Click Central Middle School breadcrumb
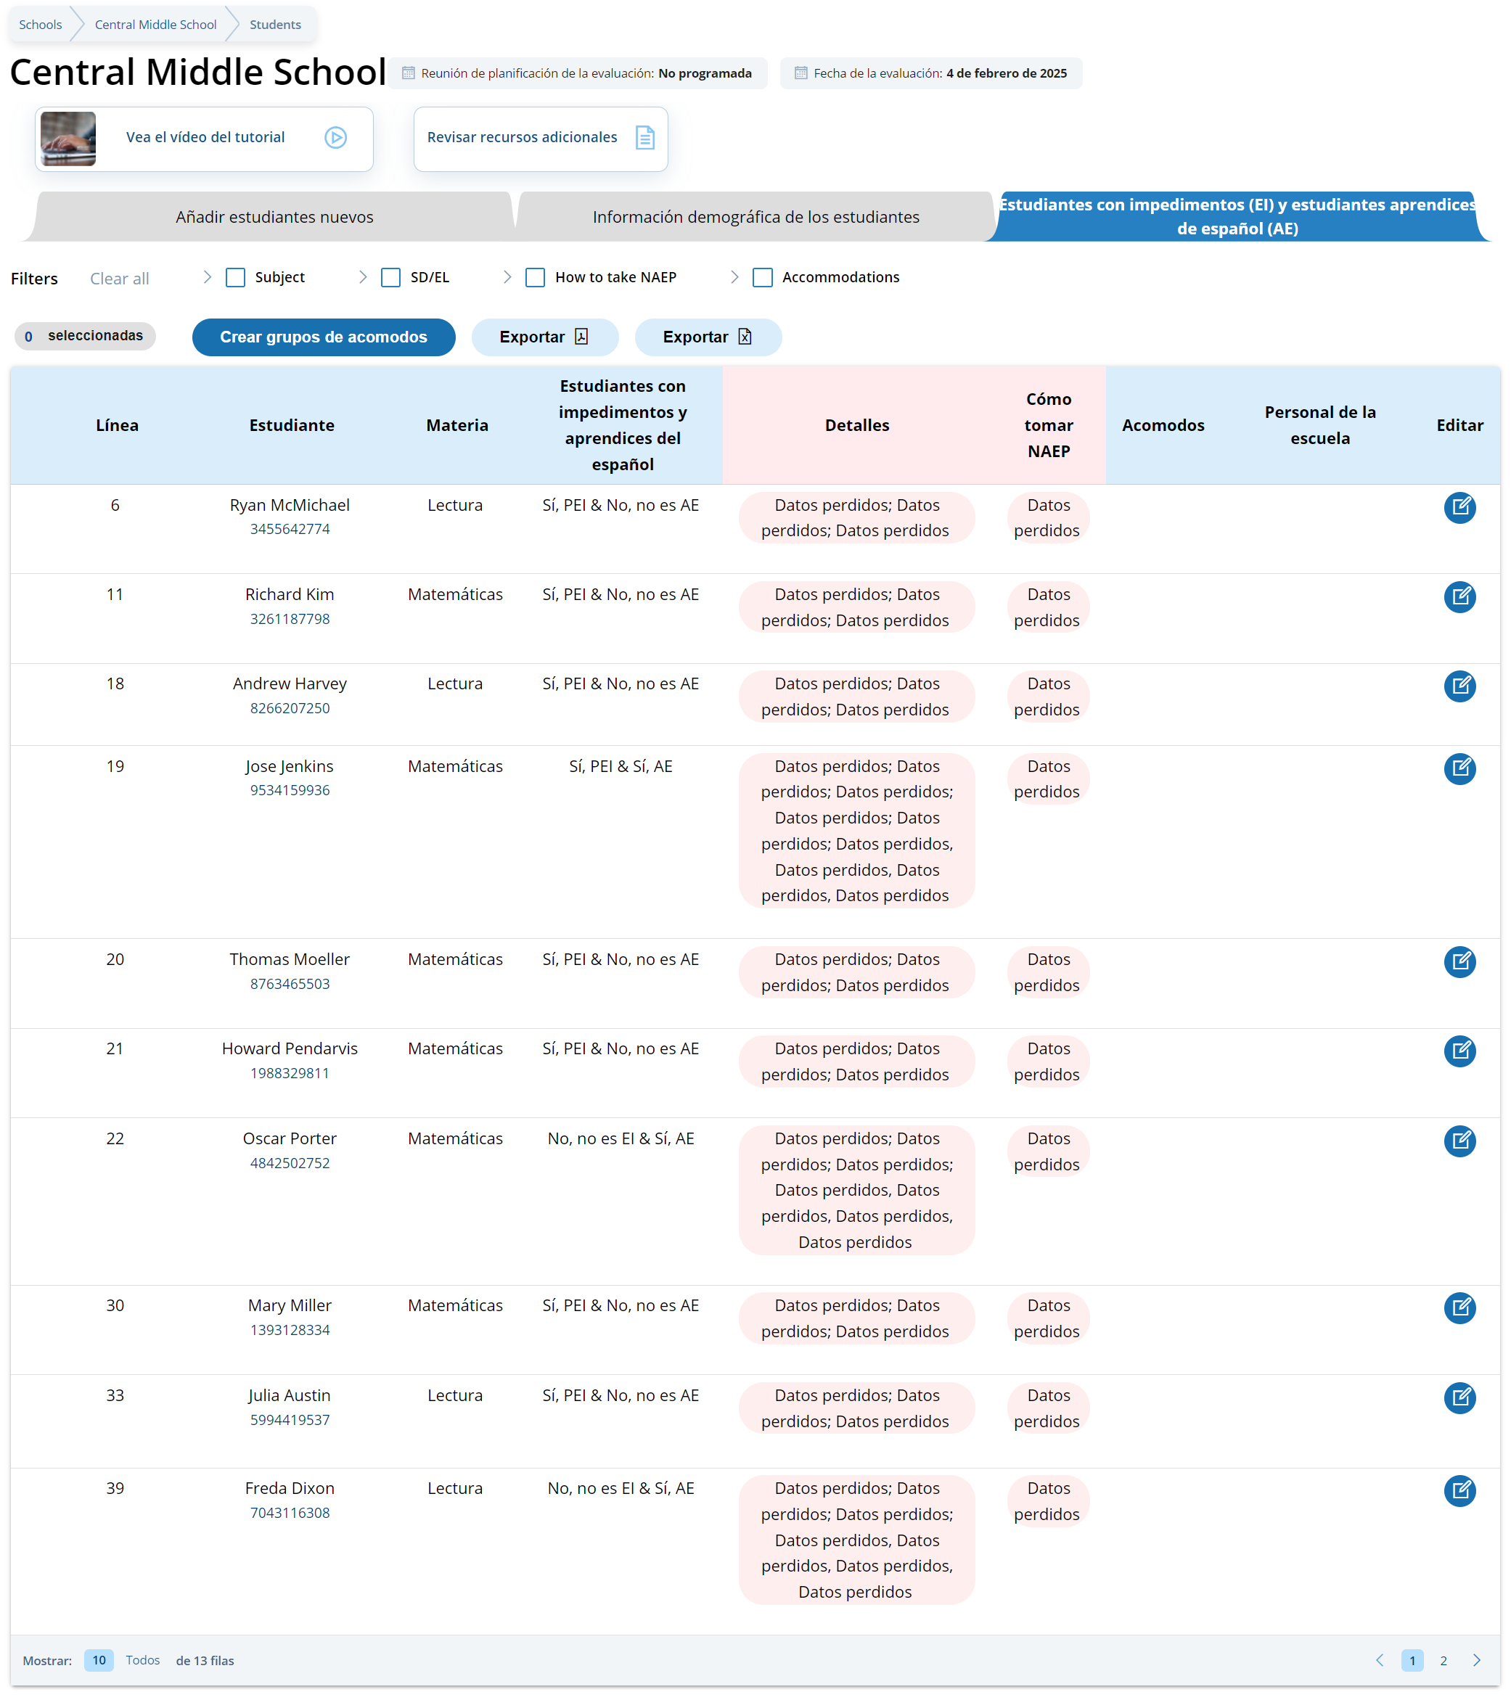1511x1700 pixels. (155, 24)
